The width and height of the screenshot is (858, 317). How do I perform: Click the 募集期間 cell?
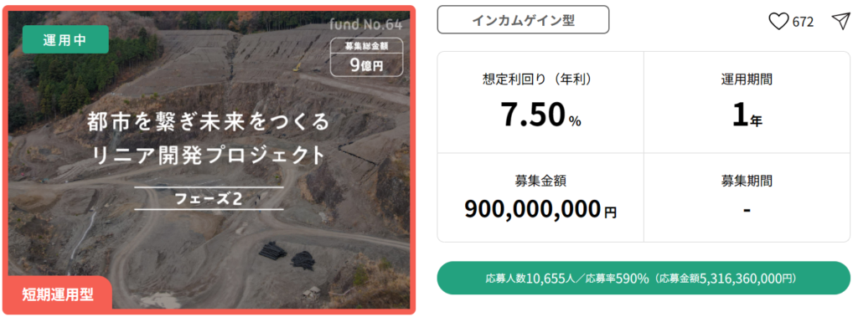tap(747, 197)
